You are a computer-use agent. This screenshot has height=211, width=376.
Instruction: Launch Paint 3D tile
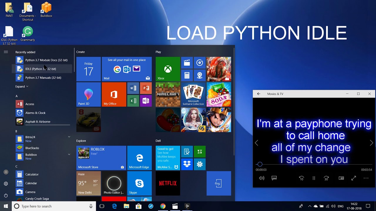(88, 94)
